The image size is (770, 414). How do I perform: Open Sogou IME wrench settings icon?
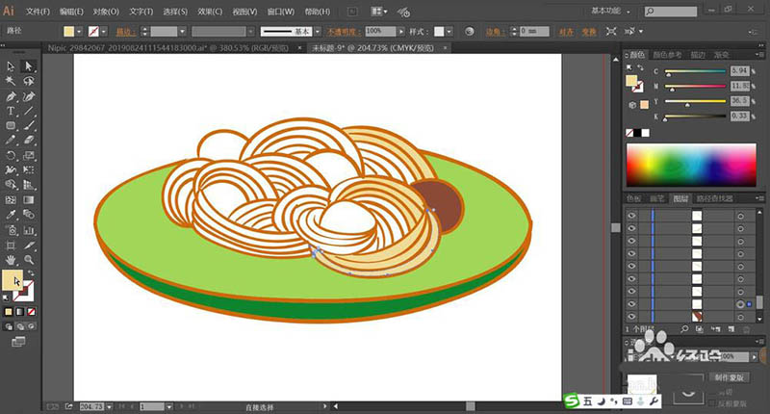point(654,401)
